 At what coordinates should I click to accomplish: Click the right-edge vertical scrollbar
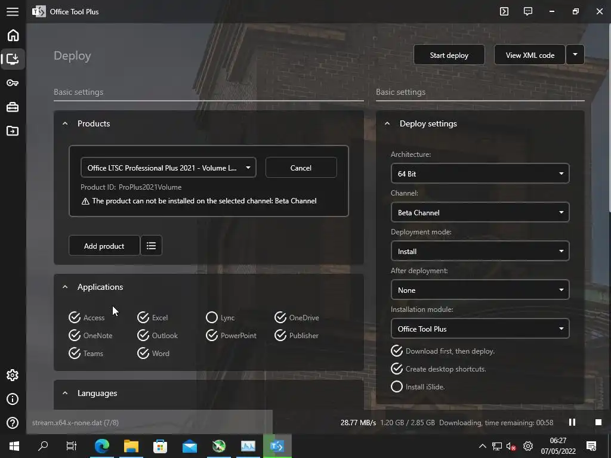pyautogui.click(x=609, y=117)
